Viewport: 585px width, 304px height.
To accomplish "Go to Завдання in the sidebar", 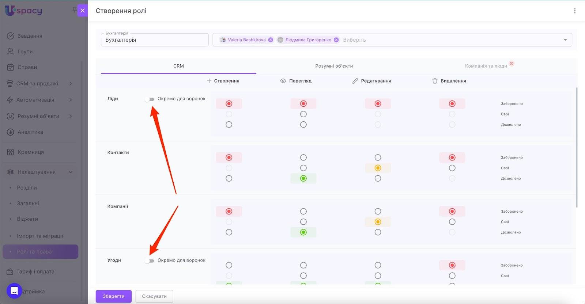I will point(30,36).
